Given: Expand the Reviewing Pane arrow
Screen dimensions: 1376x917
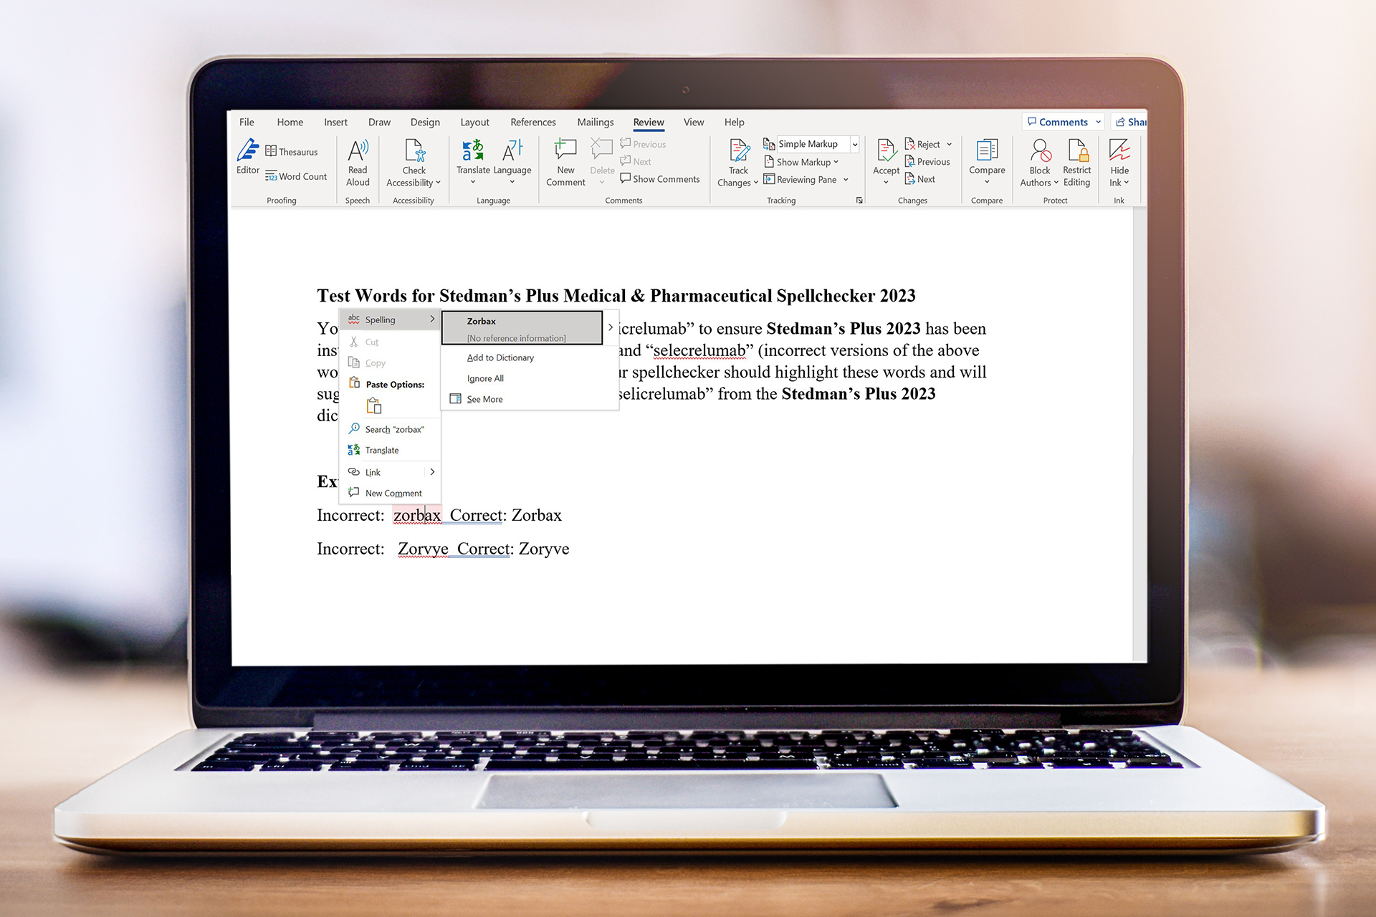Looking at the screenshot, I should 846,180.
